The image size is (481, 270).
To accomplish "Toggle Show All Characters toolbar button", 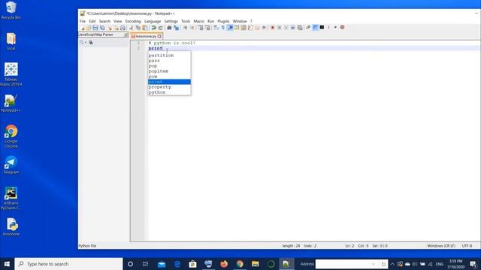I will point(223,28).
